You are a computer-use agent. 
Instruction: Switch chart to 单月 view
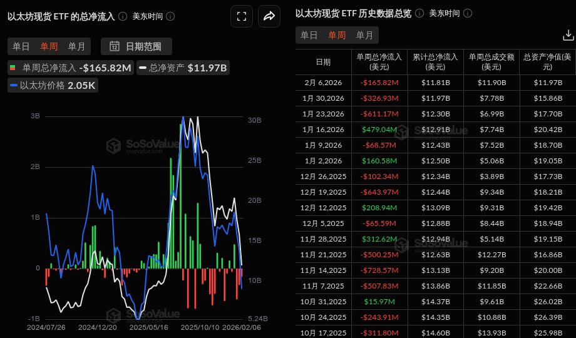[76, 46]
